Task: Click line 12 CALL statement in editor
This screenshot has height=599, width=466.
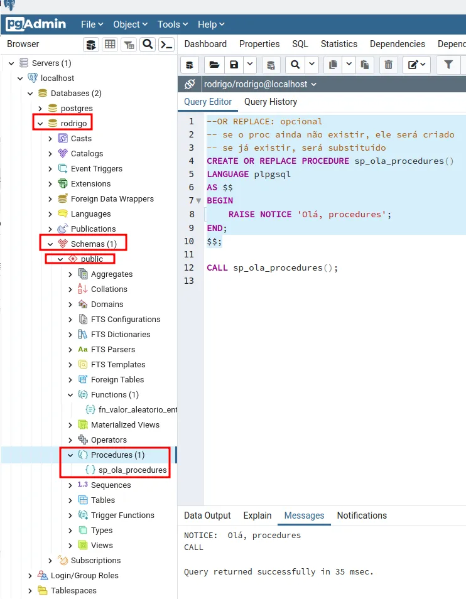Action: click(272, 268)
